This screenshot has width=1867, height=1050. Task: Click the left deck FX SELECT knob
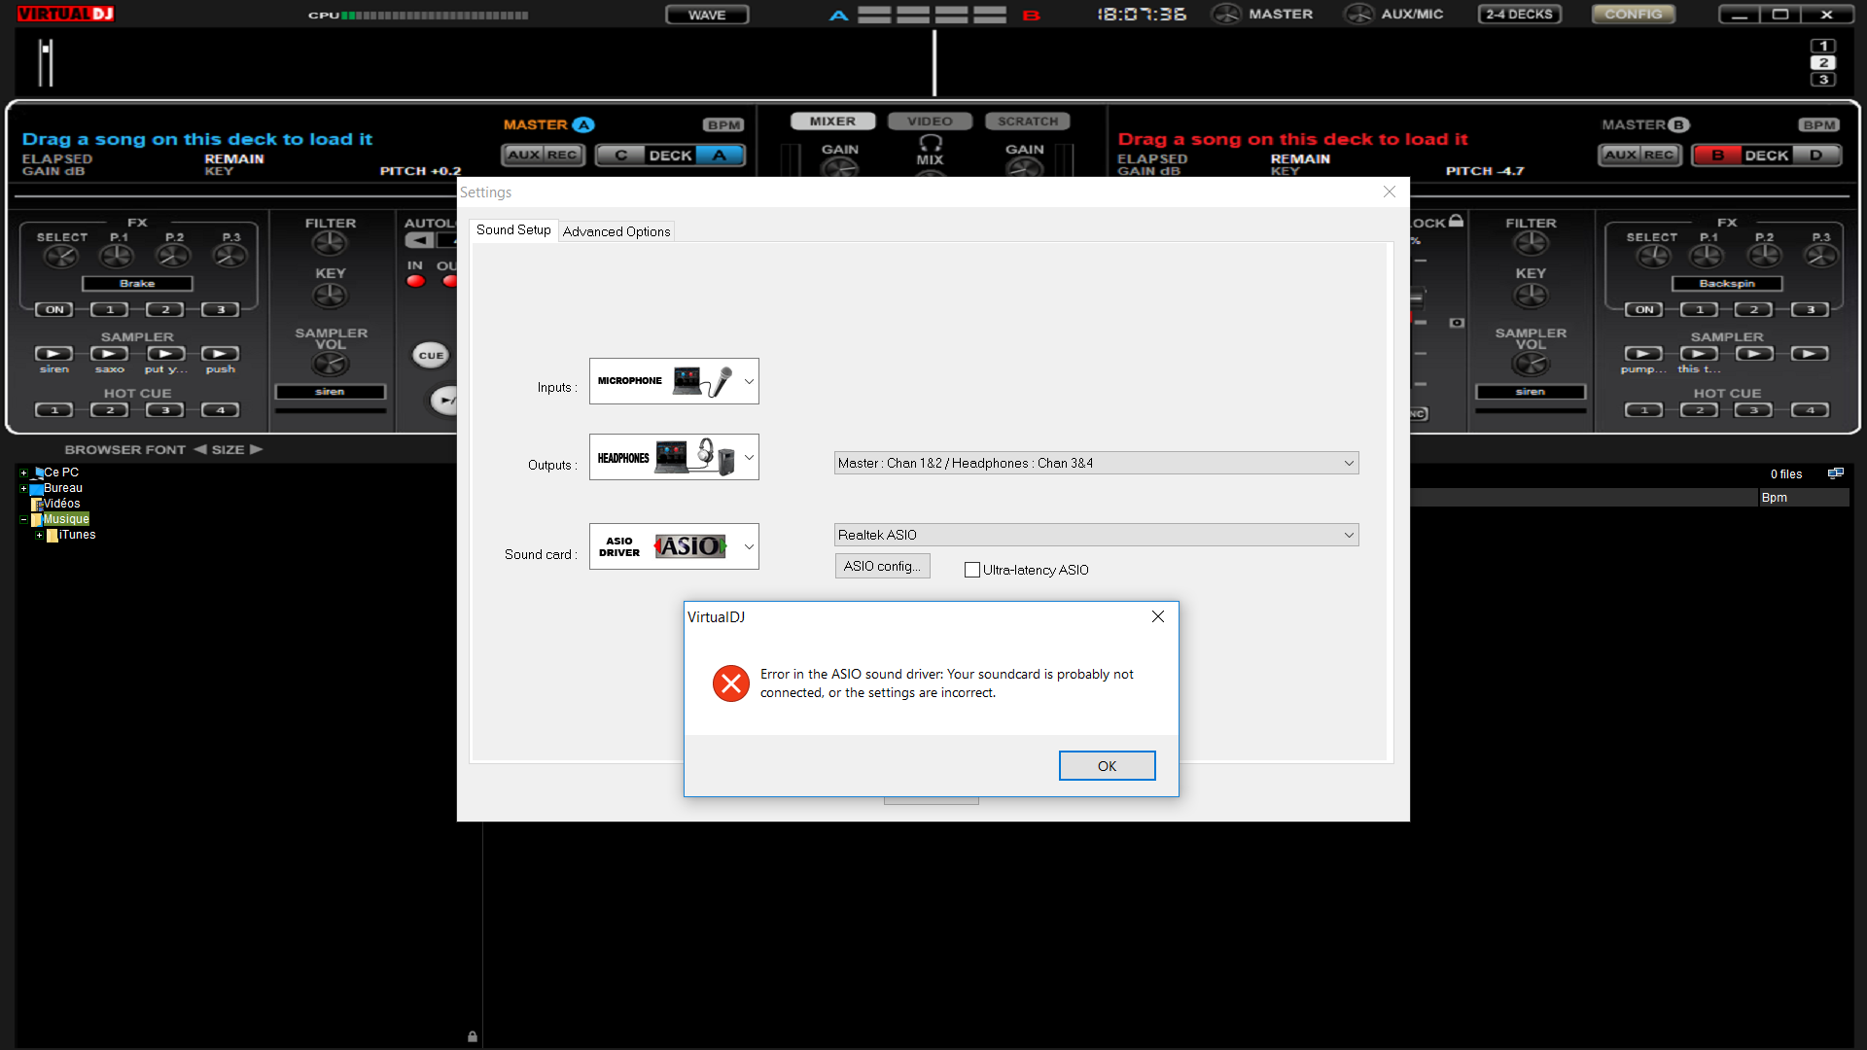point(61,256)
